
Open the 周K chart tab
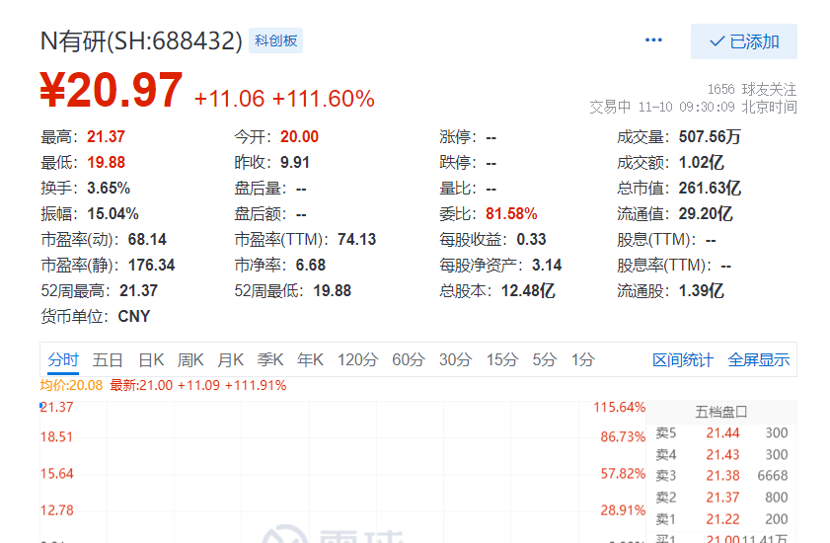click(x=190, y=360)
